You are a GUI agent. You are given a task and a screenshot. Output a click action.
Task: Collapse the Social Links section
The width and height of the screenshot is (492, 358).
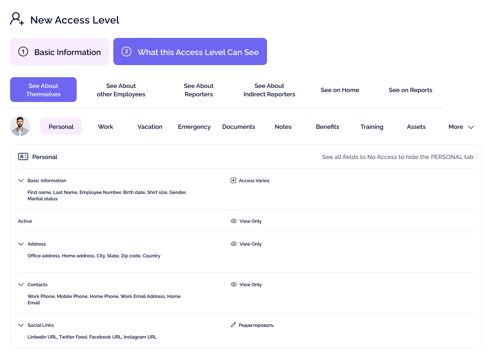[x=21, y=325]
